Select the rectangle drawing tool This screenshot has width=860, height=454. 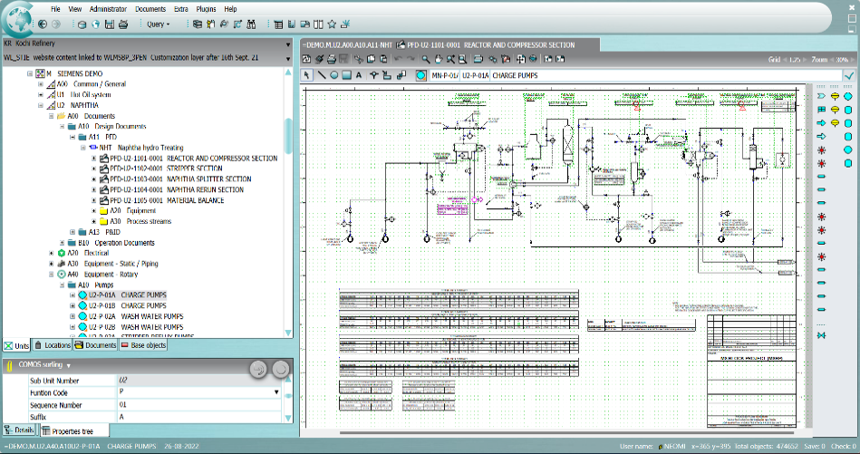pos(346,75)
